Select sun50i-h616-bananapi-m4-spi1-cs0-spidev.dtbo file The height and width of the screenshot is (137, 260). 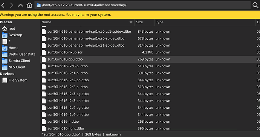tap(150, 38)
